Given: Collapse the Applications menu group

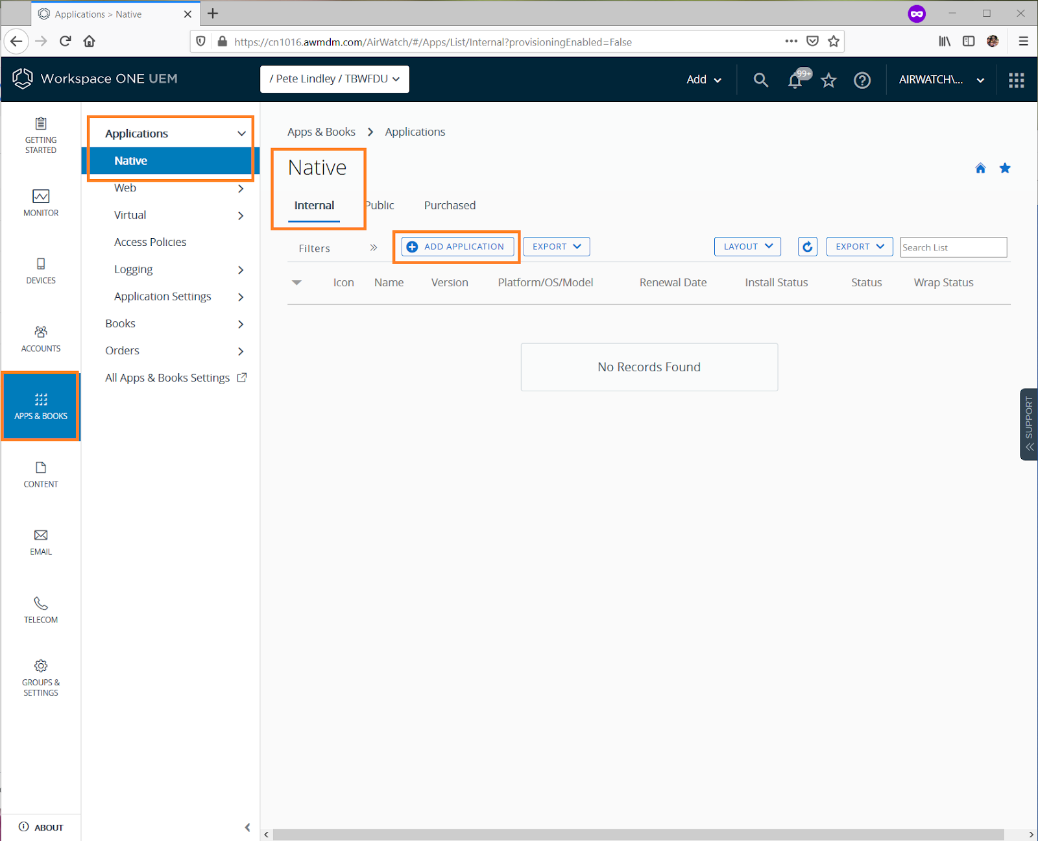Looking at the screenshot, I should click(241, 134).
